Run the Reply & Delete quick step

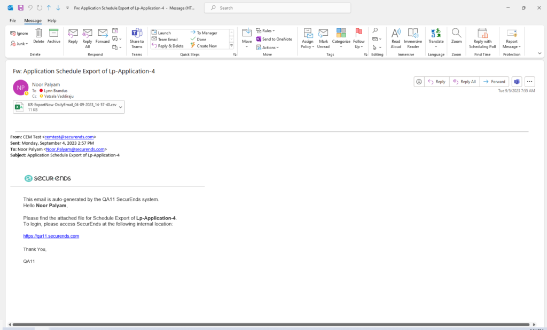click(x=167, y=46)
